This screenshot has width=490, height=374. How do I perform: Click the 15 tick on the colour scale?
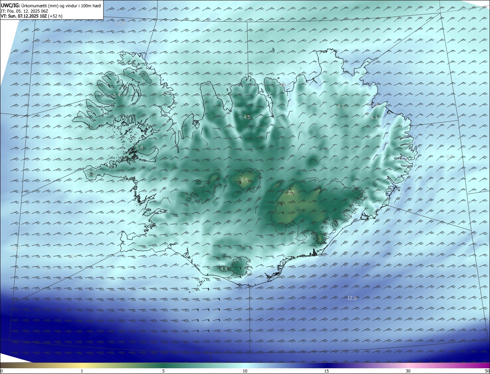(327, 371)
